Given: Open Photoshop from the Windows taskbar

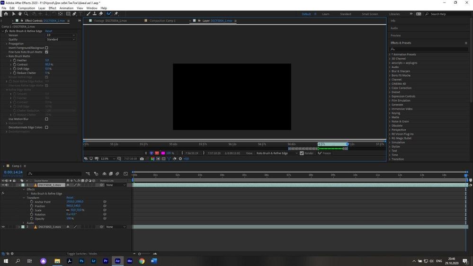Looking at the screenshot, I should 81,261.
